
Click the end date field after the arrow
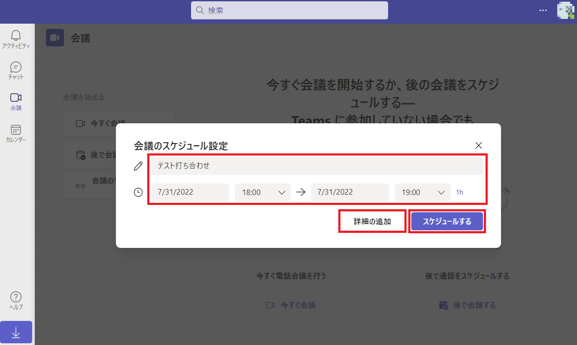349,192
